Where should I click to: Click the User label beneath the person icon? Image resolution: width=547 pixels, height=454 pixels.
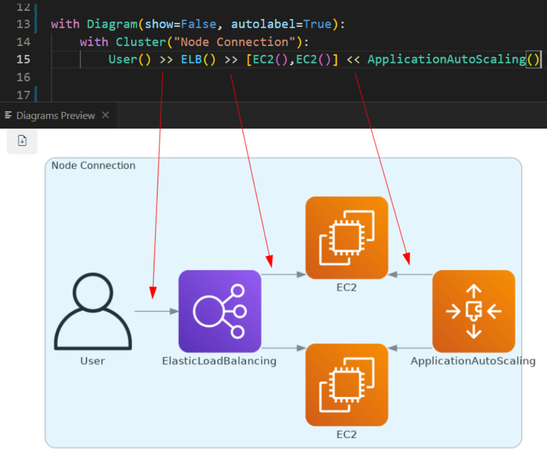(92, 361)
